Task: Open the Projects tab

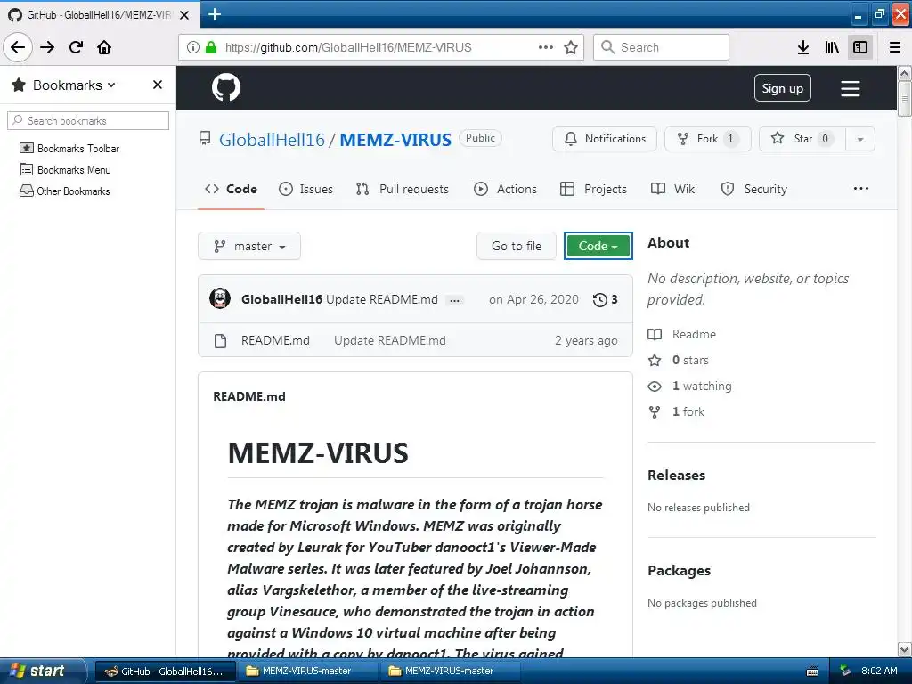Action: tap(593, 189)
